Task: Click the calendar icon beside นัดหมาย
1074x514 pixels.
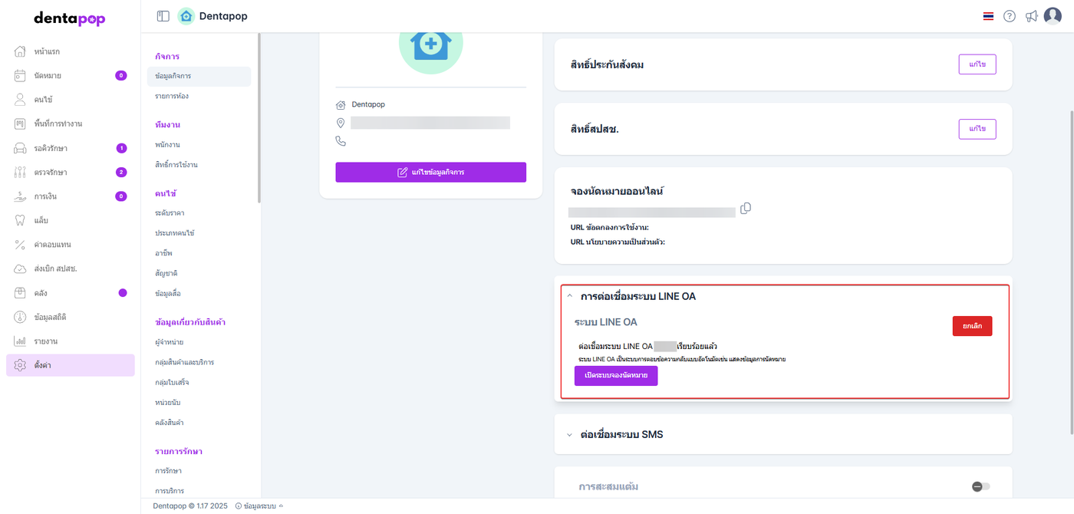Action: point(21,75)
